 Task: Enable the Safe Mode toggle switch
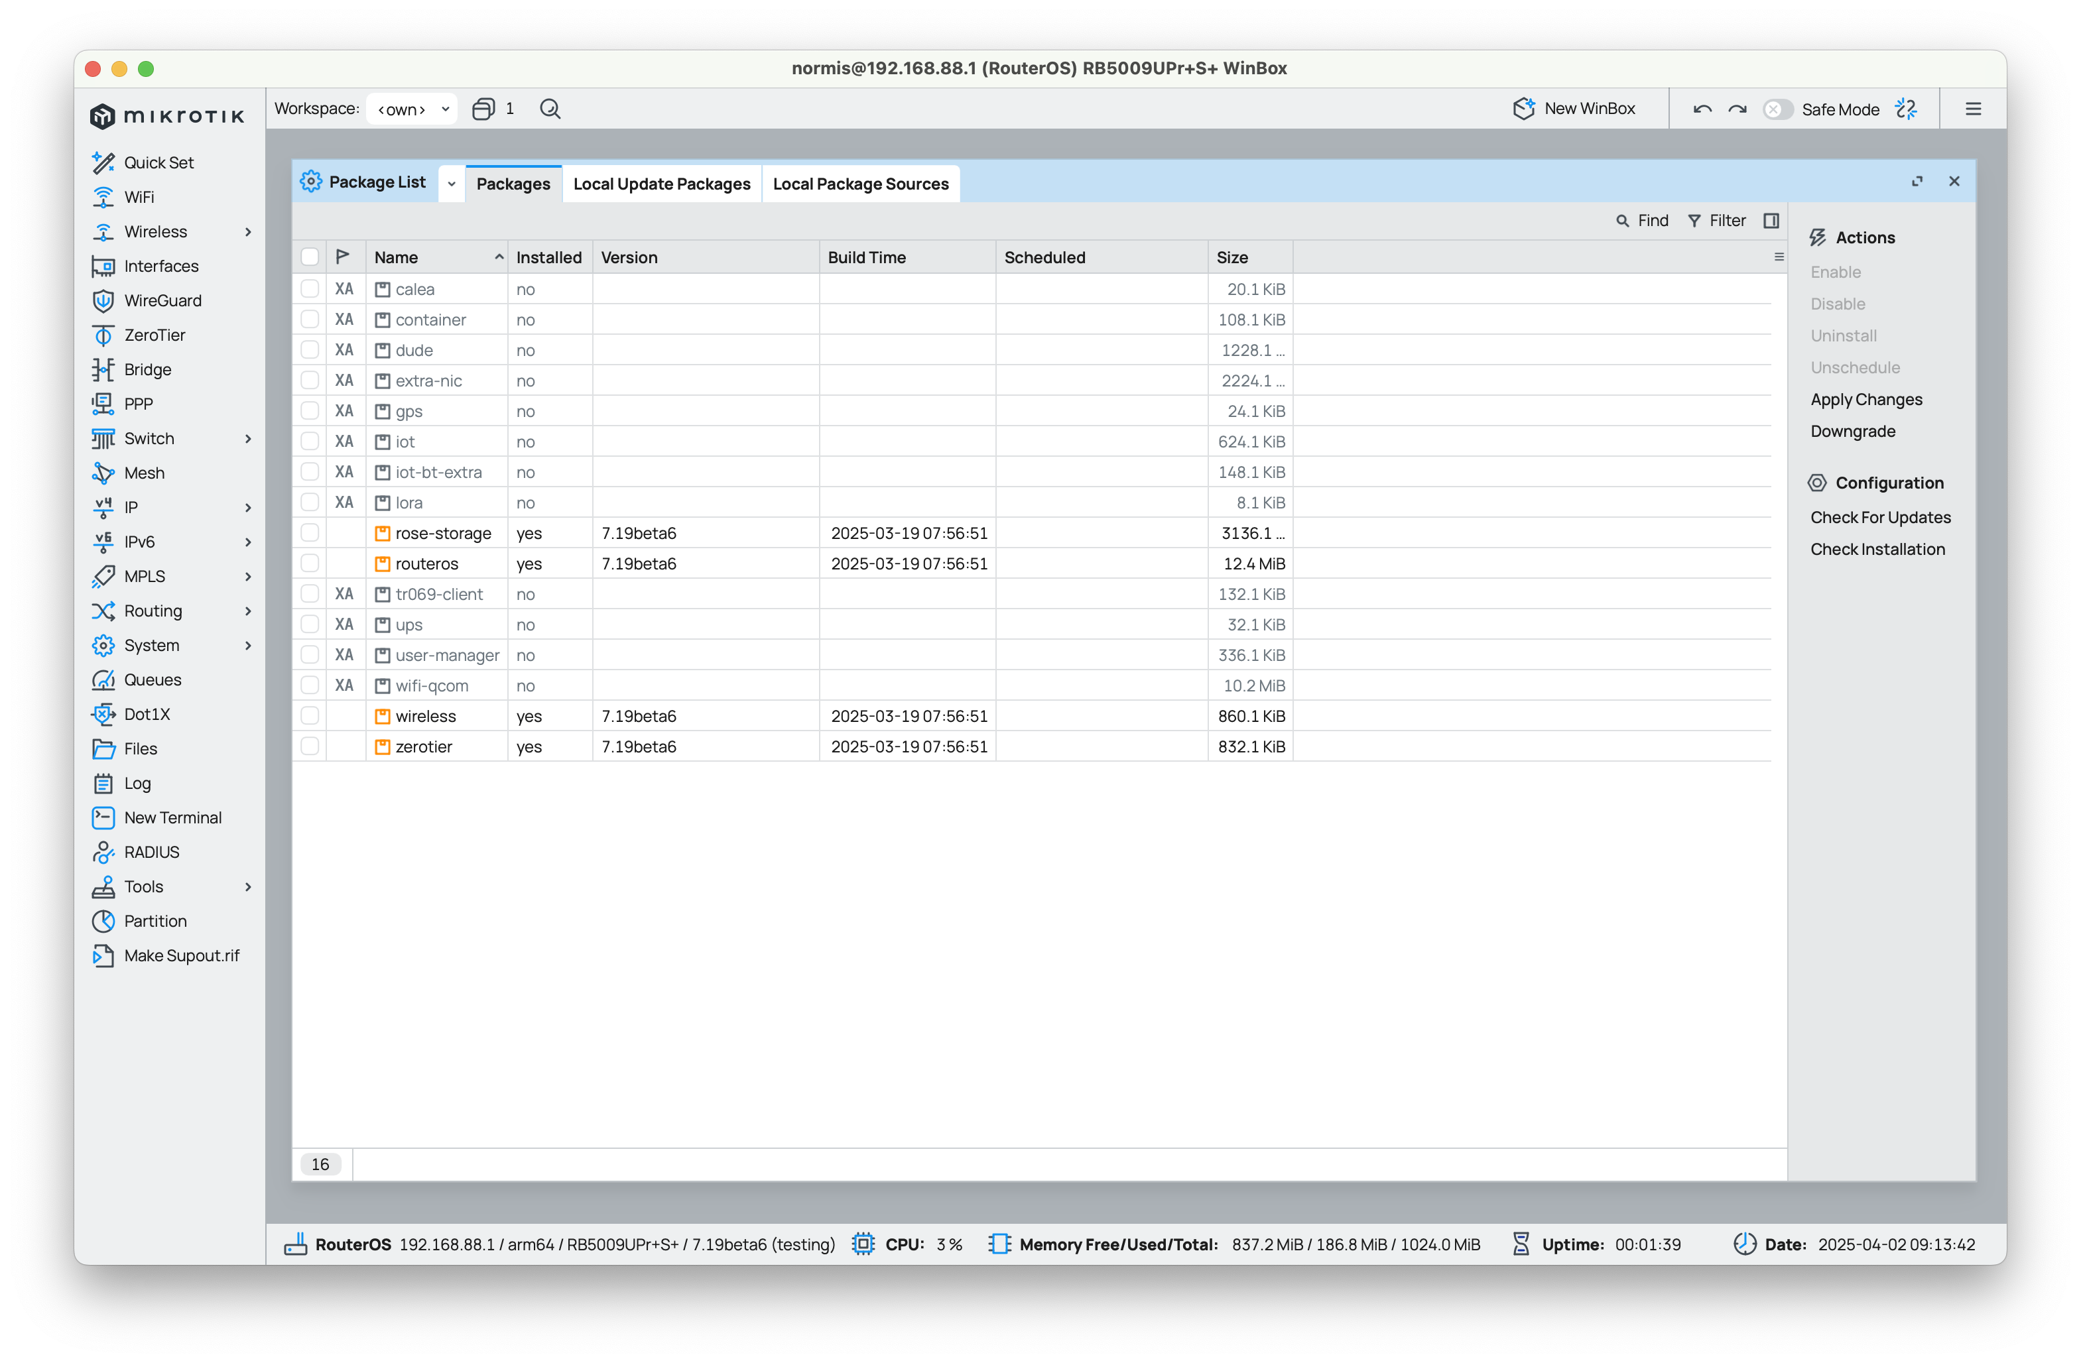(x=1779, y=109)
